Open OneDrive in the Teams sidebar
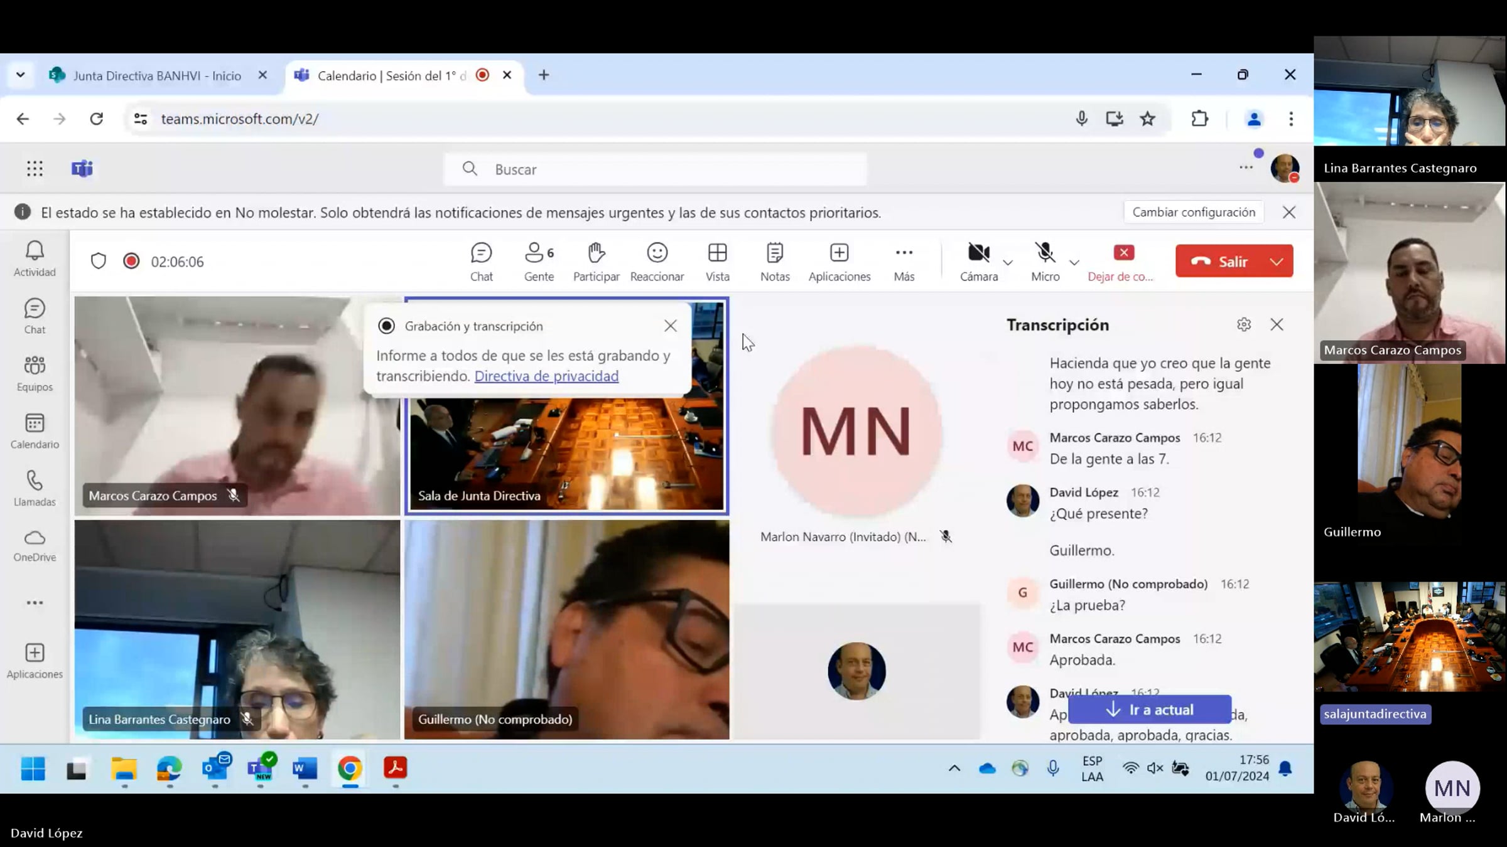The width and height of the screenshot is (1507, 847). [x=35, y=545]
